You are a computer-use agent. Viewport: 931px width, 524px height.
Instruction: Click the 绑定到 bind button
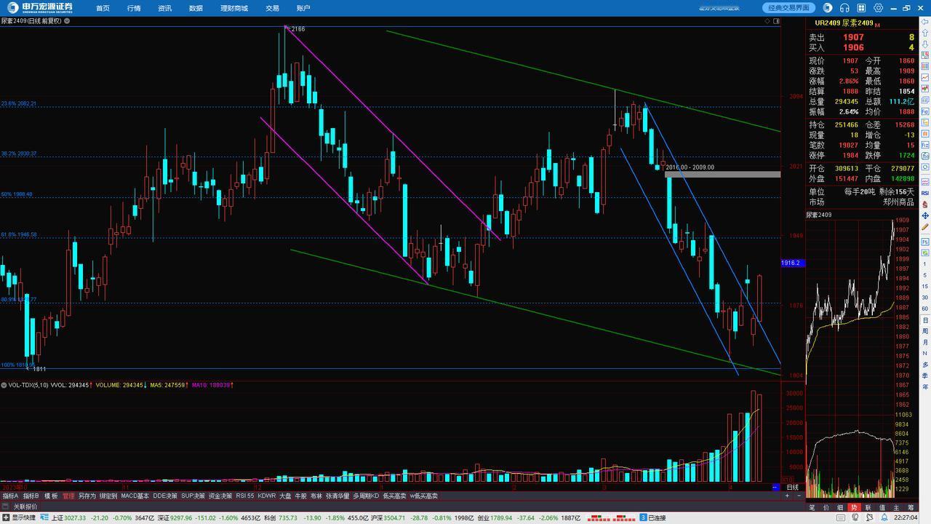108,496
